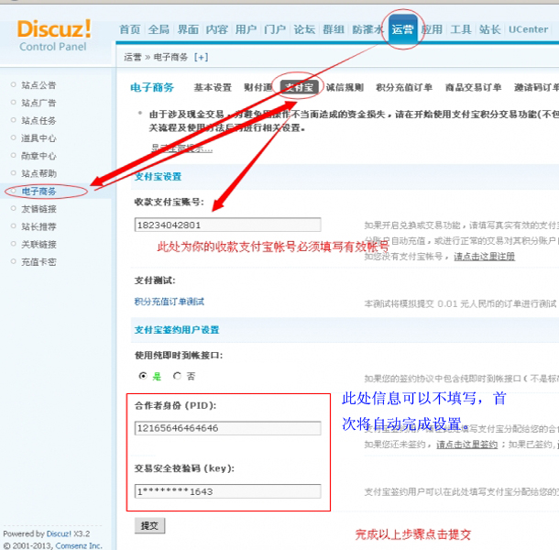Viewport: 559px width, 550px height.
Task: Open 勋章中心 in the sidebar
Action: click(x=38, y=156)
